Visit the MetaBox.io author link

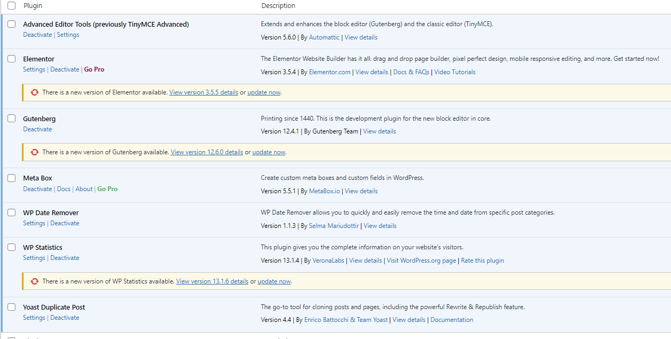(325, 191)
